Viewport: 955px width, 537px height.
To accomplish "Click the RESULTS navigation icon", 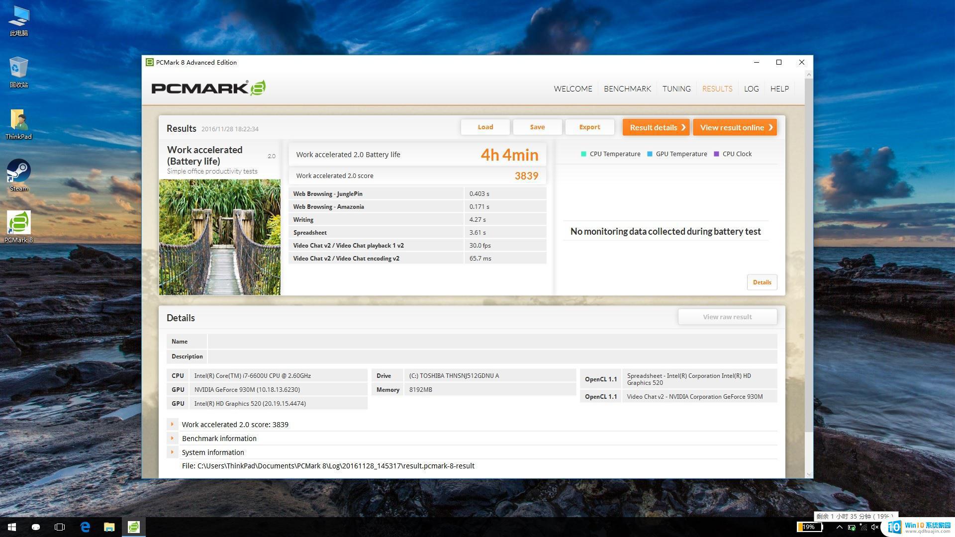I will click(x=716, y=88).
